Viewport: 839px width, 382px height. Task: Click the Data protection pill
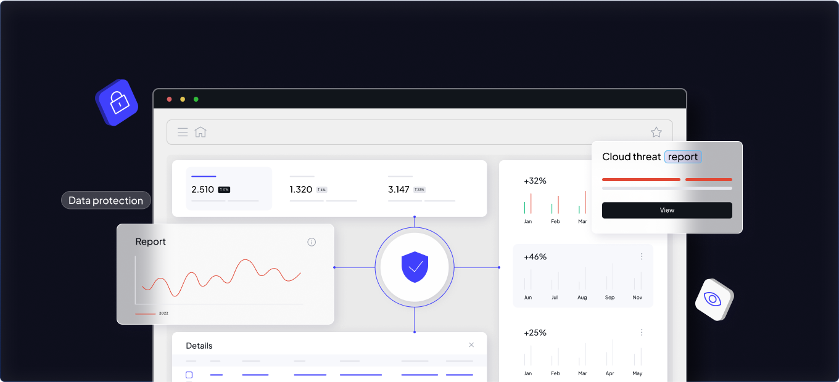[x=106, y=200]
